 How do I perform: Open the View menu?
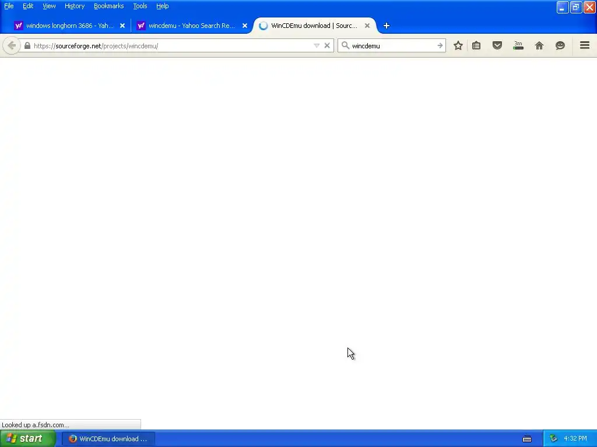[x=49, y=6]
